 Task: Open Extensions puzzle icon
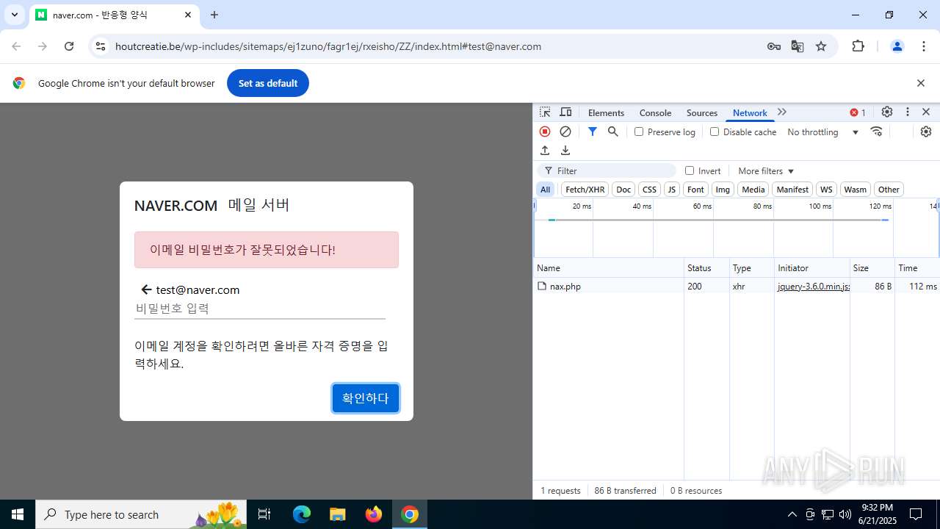tap(858, 46)
